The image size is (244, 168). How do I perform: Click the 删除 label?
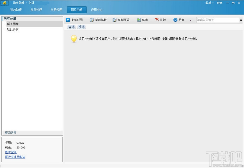[163, 20]
